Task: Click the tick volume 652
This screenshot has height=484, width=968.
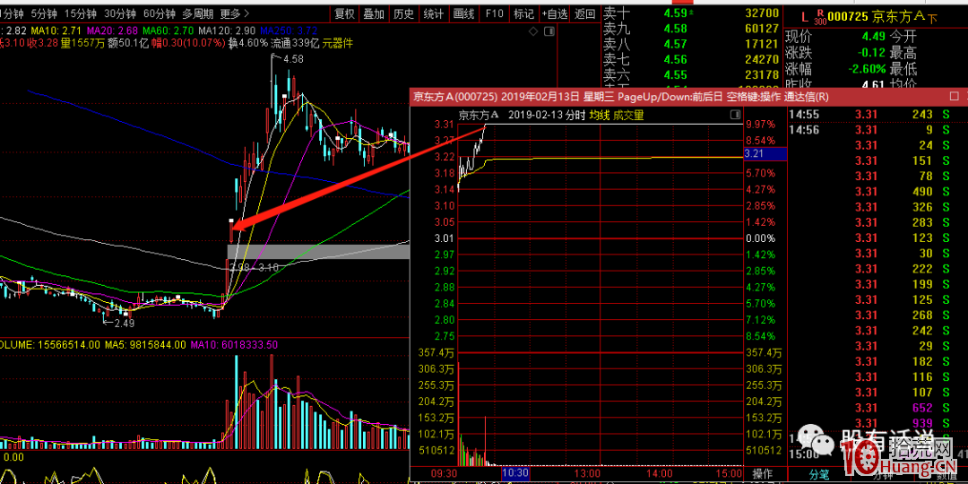Action: [921, 408]
